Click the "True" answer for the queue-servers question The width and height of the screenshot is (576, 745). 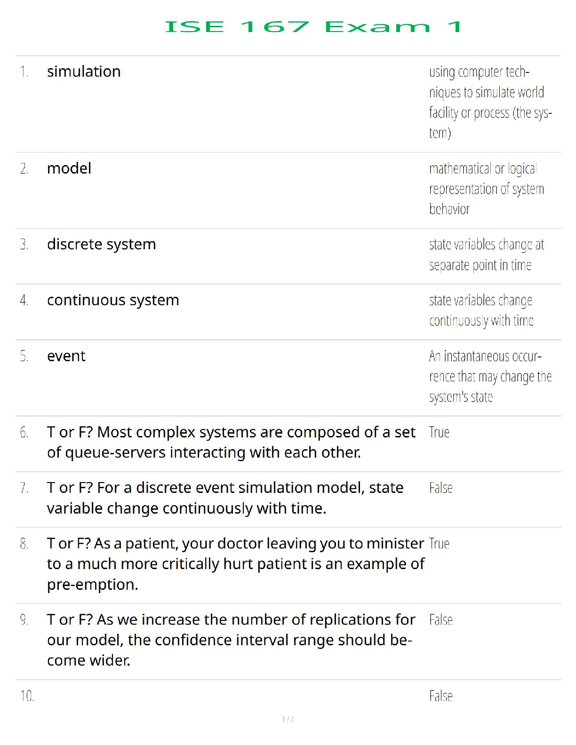coord(439,432)
